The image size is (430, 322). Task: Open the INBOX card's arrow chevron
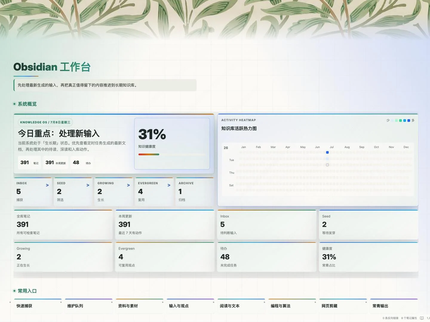pyautogui.click(x=47, y=185)
